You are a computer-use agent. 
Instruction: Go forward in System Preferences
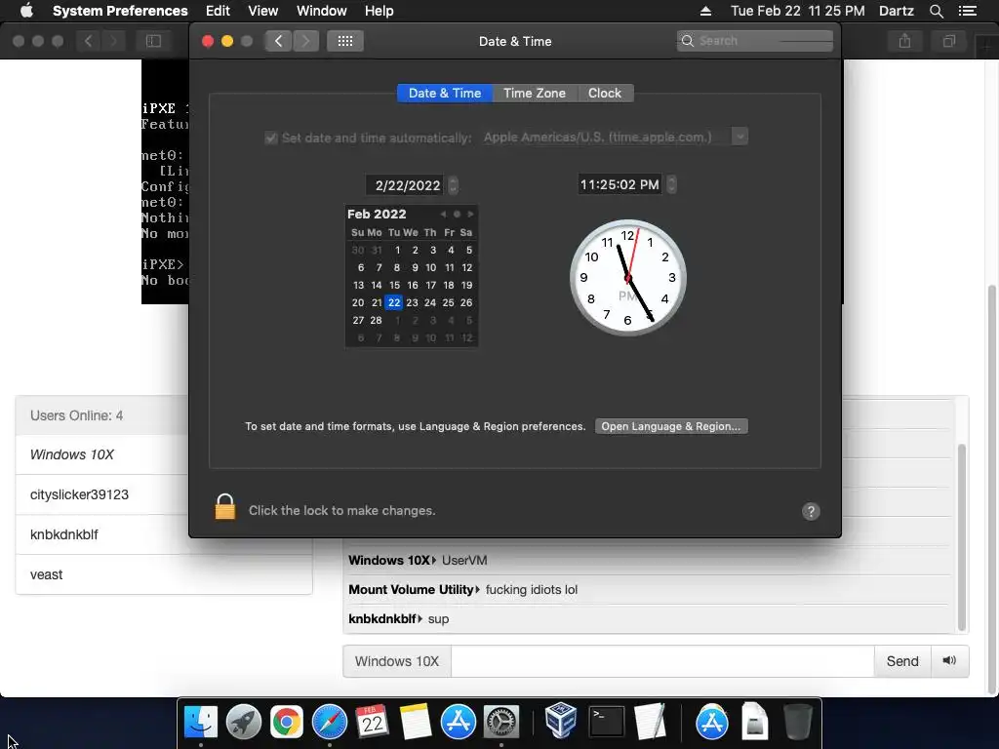tap(305, 41)
